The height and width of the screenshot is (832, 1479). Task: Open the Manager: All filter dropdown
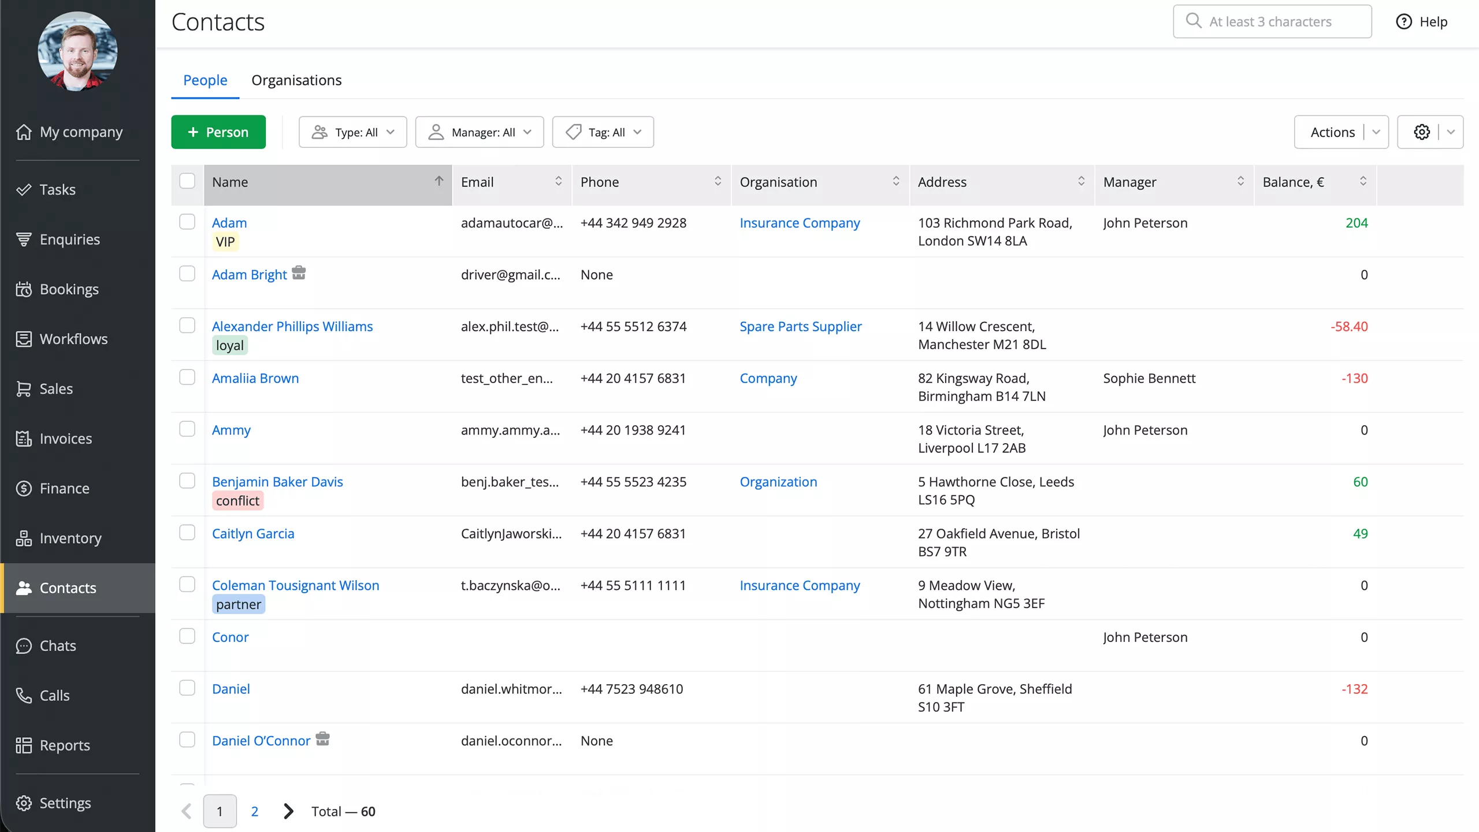click(x=479, y=132)
